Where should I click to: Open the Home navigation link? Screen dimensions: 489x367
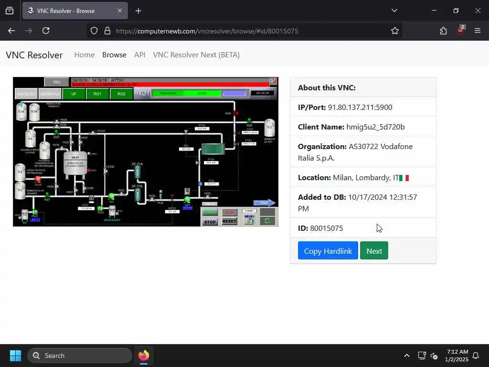click(84, 55)
